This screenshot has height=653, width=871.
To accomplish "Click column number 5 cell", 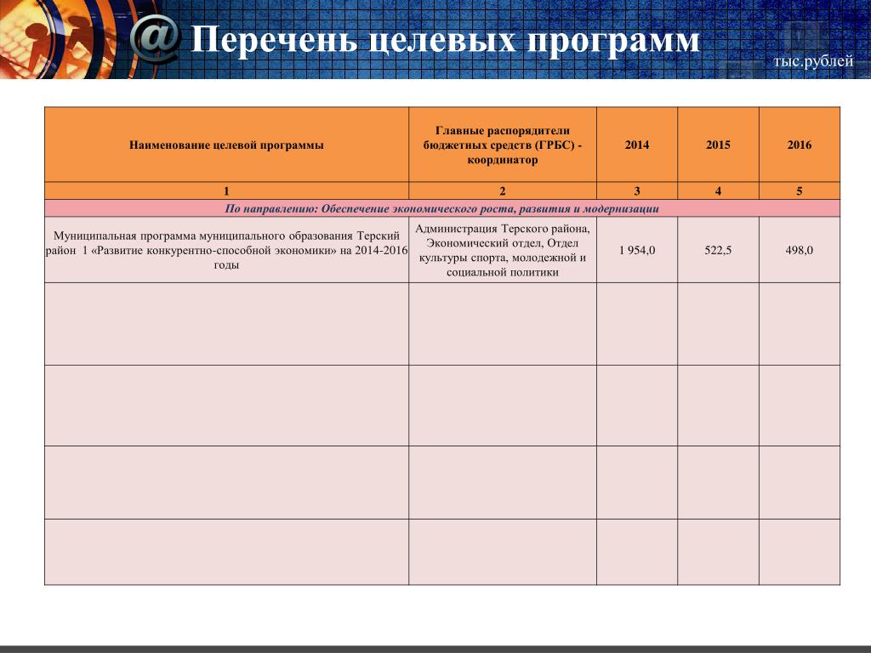I will (x=800, y=191).
